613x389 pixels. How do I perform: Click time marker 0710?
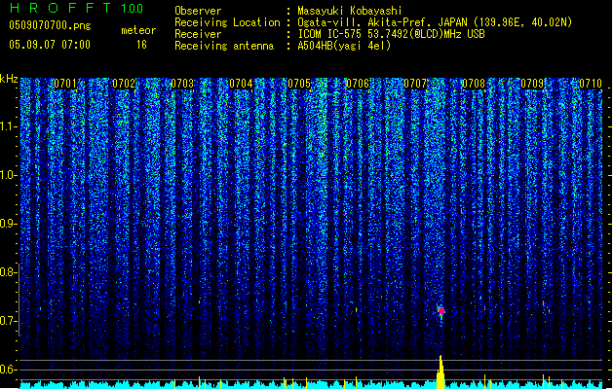pos(591,84)
